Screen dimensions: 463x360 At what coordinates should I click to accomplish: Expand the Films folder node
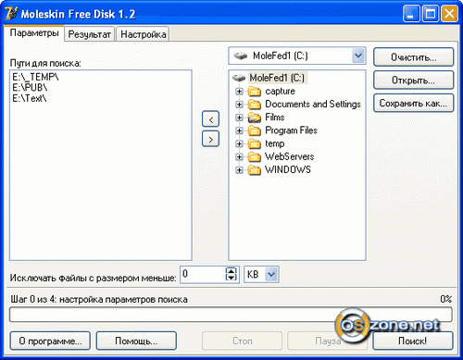pos(239,118)
